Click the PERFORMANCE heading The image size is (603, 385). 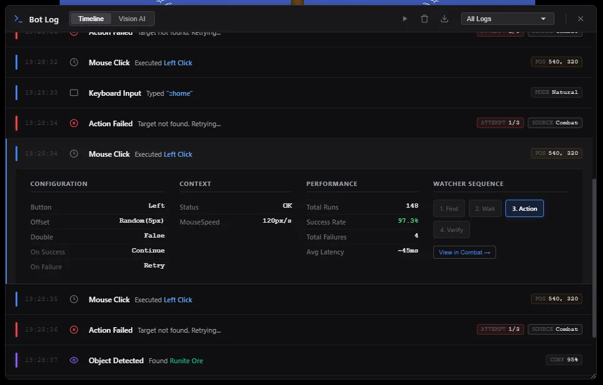point(331,184)
